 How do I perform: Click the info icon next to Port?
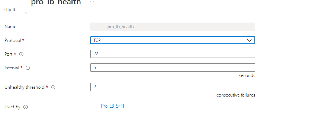point(21,54)
